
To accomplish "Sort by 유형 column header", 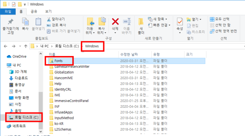I will click(156, 54).
